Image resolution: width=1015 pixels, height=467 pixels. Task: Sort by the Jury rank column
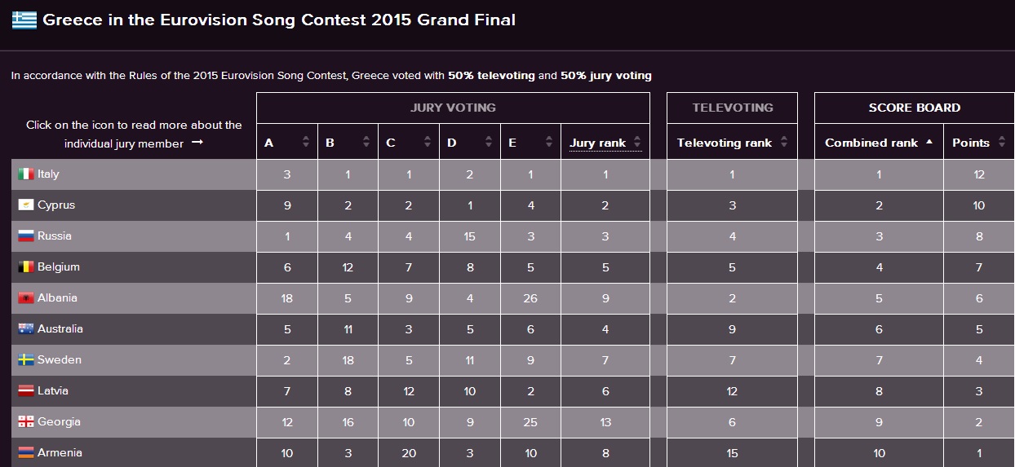click(605, 143)
